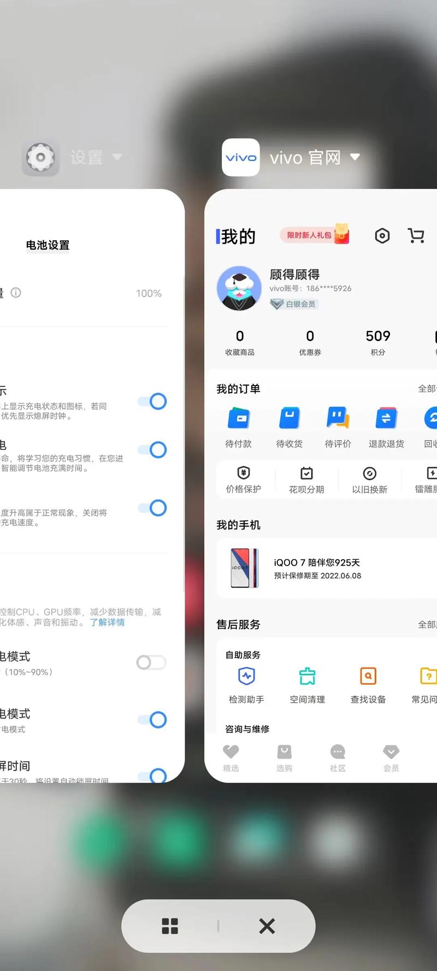Open the shopping cart icon

416,236
